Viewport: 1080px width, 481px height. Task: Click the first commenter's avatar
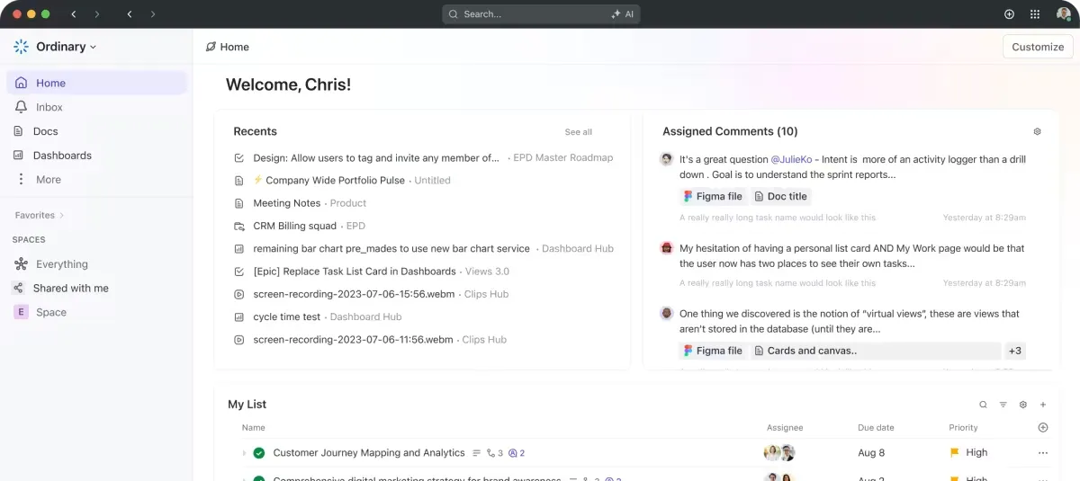(x=667, y=159)
